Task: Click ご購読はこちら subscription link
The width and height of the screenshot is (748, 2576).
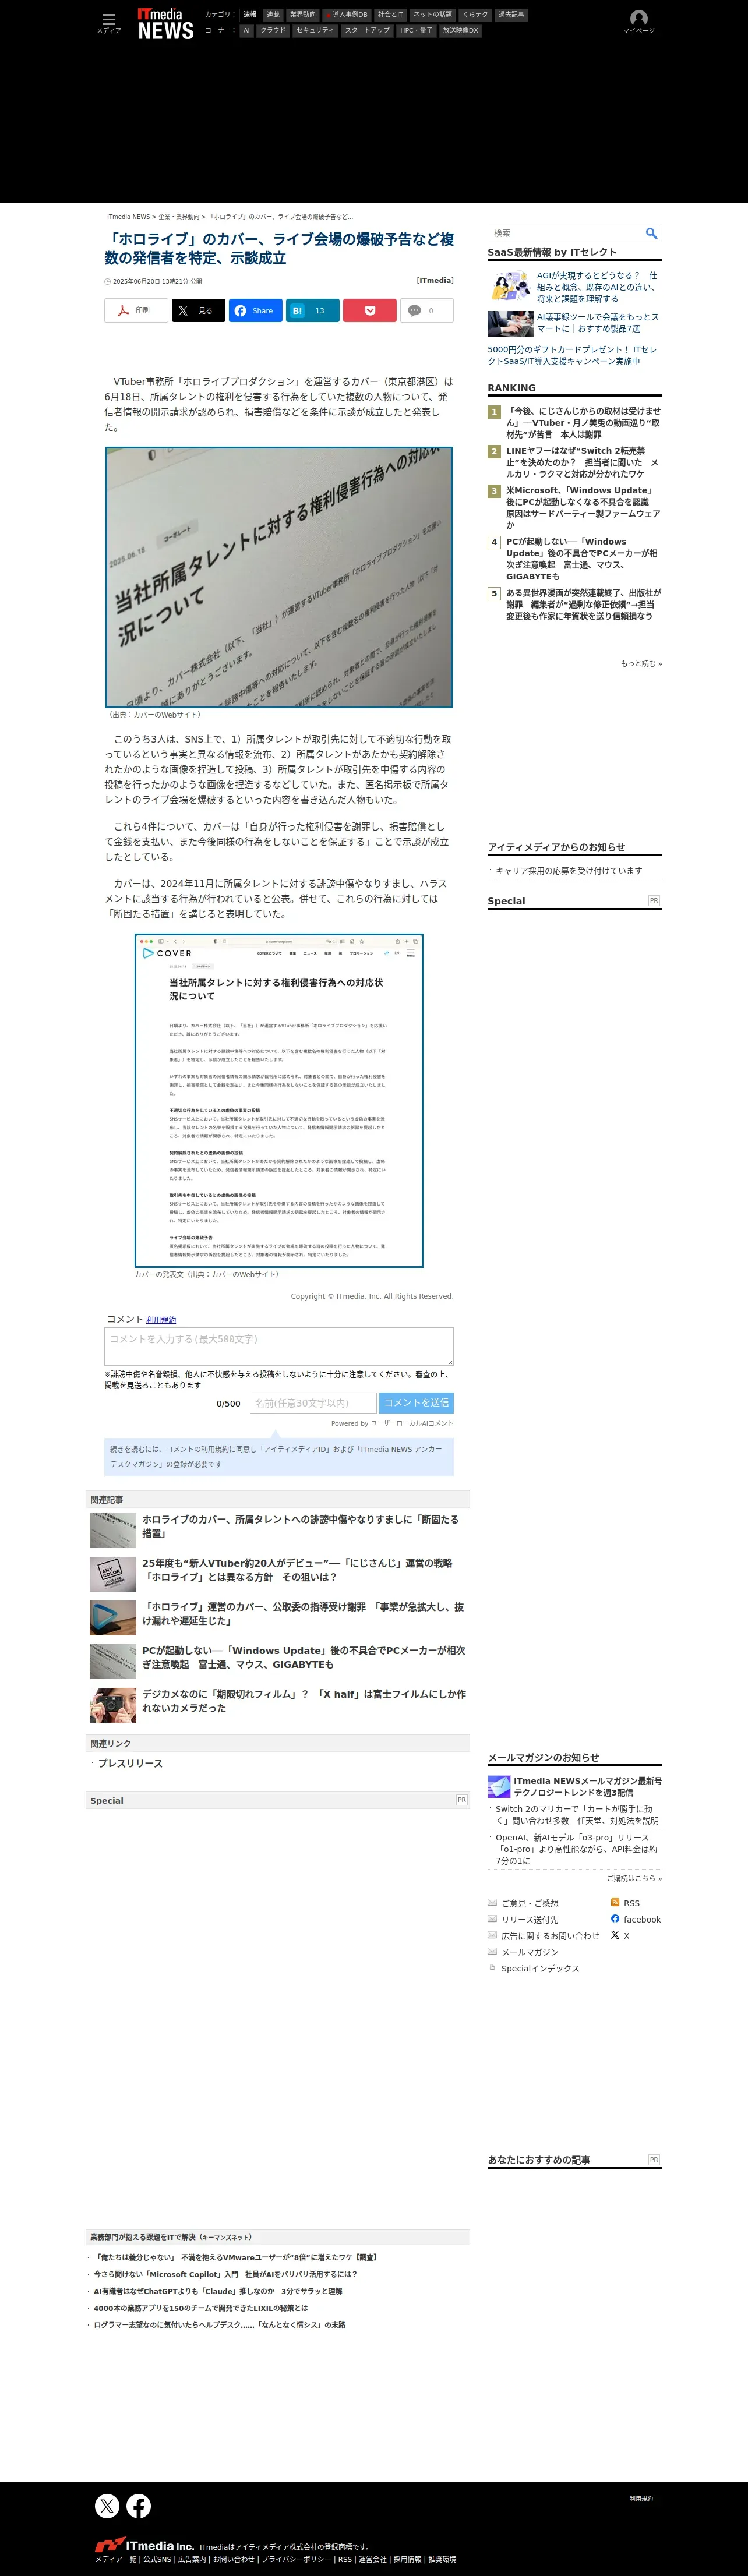Action: click(634, 1878)
